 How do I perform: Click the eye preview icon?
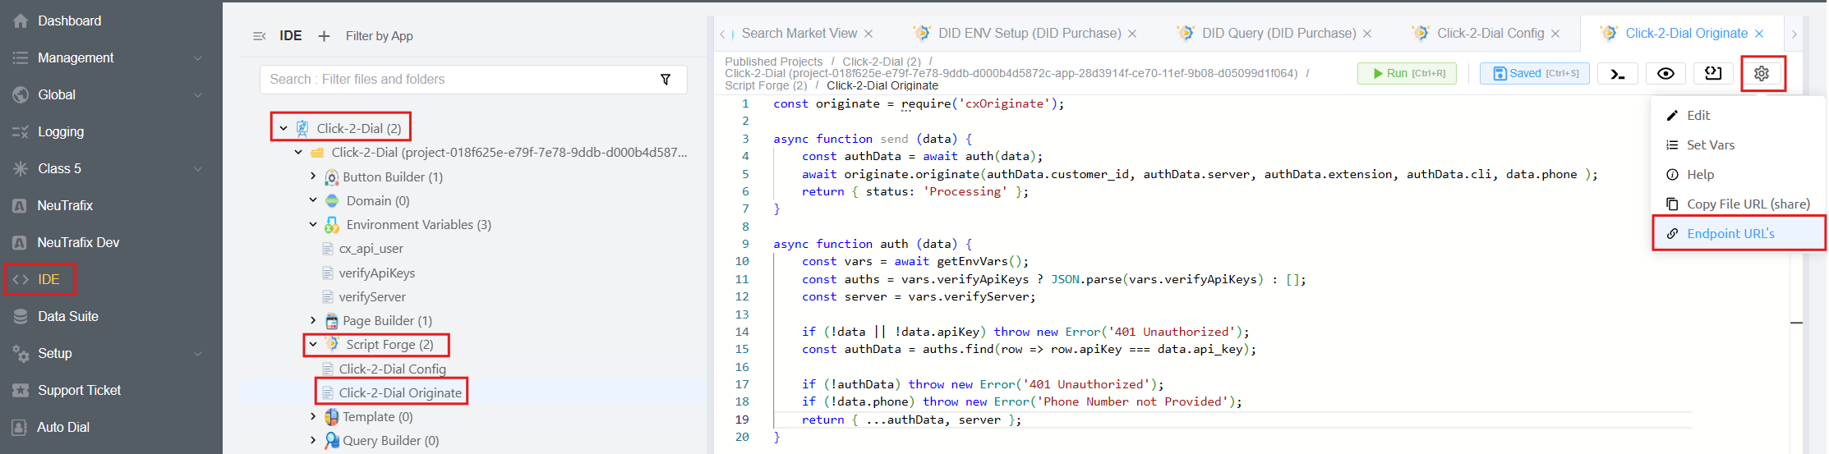click(1665, 74)
